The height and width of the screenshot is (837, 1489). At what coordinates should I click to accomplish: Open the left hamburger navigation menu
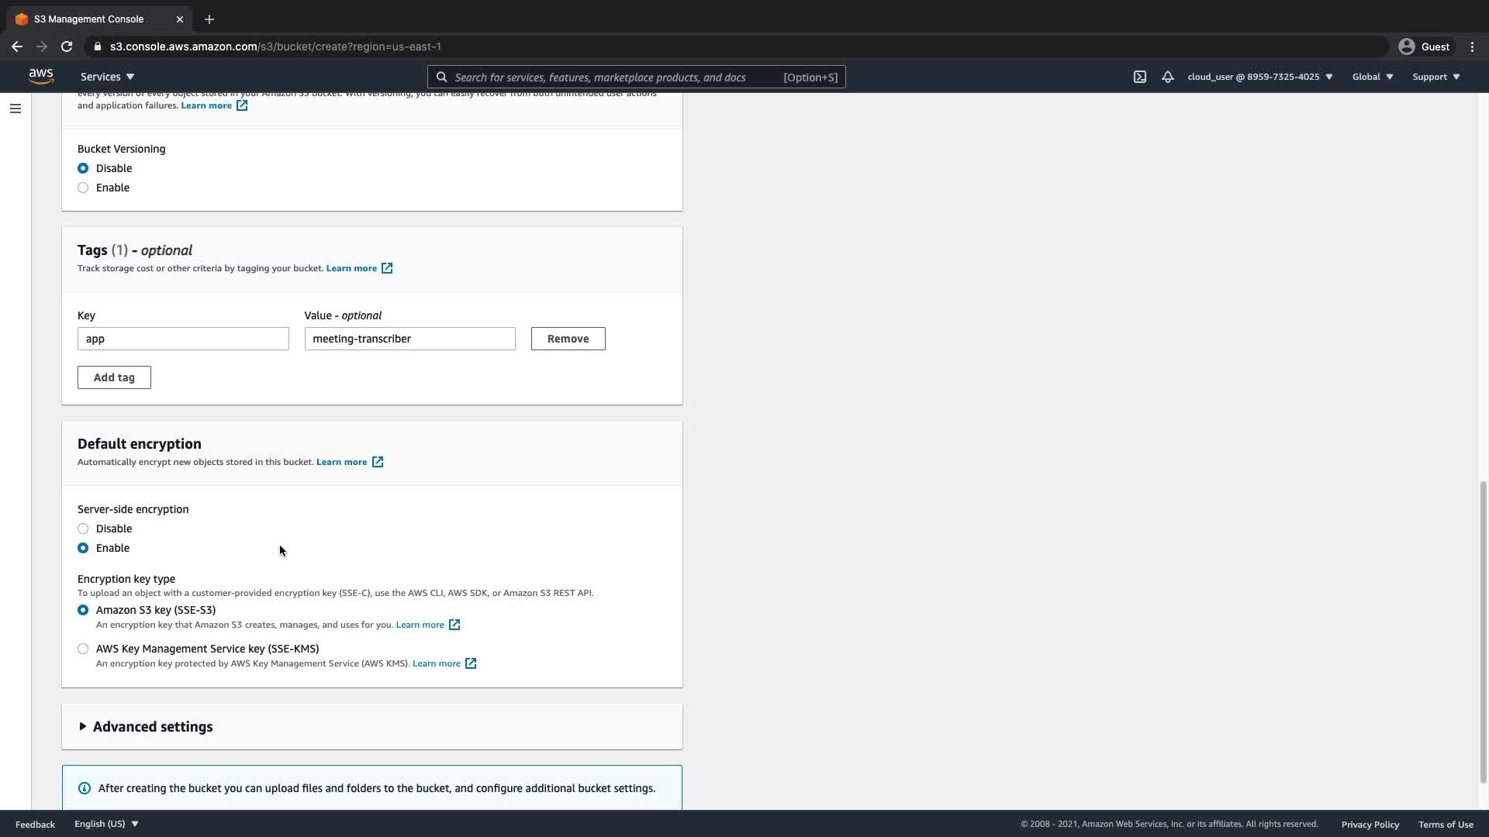click(15, 108)
